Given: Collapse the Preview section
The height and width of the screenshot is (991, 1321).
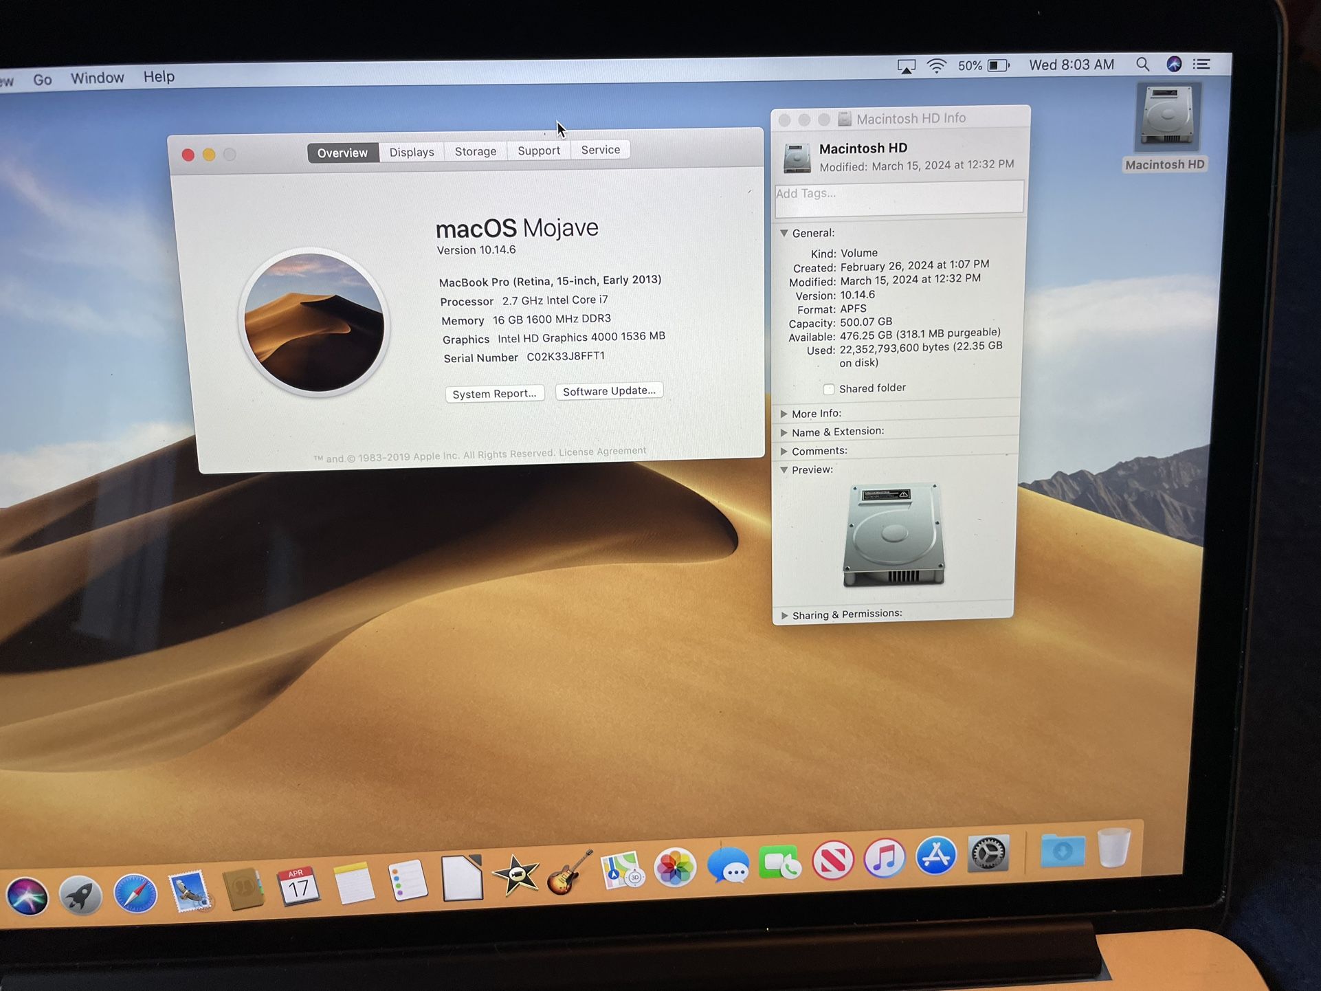Looking at the screenshot, I should pyautogui.click(x=784, y=470).
